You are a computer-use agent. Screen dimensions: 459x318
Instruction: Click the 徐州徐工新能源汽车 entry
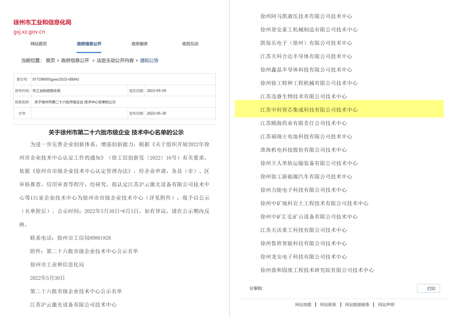tap(306, 176)
